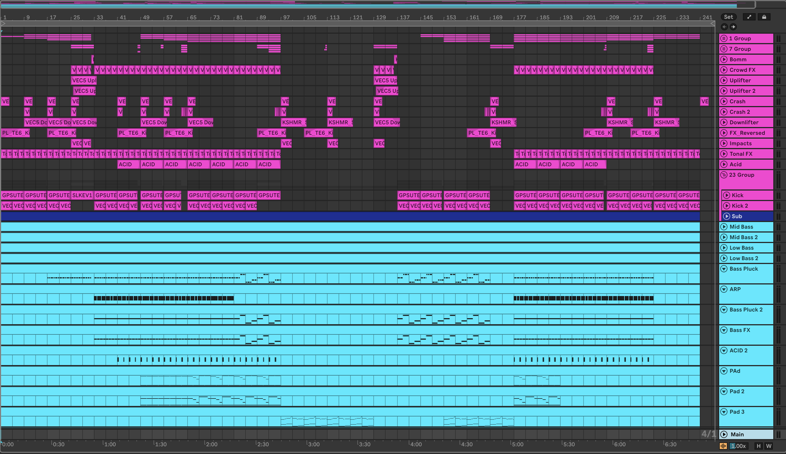Jump to the previous locator arrow
The image size is (786, 454).
tap(725, 27)
